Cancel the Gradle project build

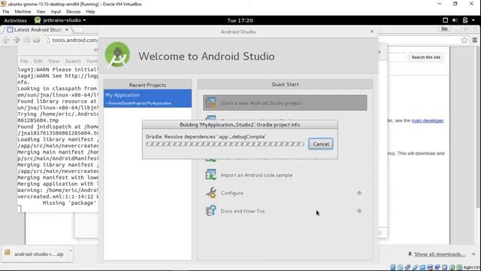[321, 144]
